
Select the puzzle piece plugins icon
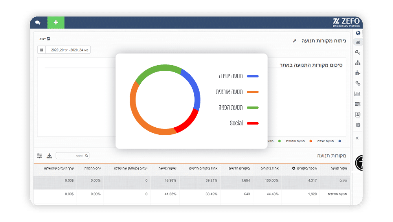(x=358, y=73)
